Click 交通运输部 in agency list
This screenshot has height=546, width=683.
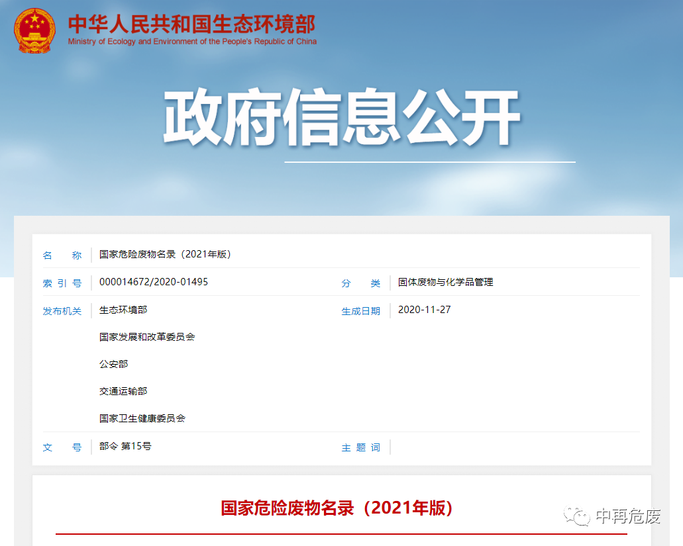coord(123,391)
